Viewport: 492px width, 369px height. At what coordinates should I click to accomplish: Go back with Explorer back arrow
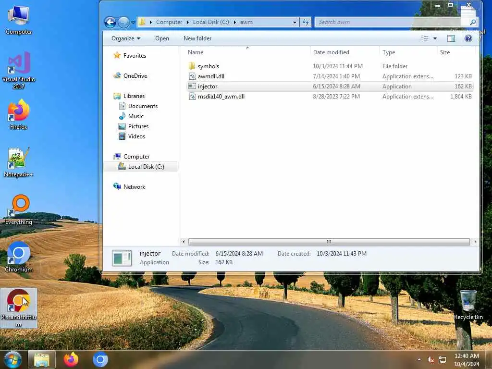pyautogui.click(x=110, y=22)
